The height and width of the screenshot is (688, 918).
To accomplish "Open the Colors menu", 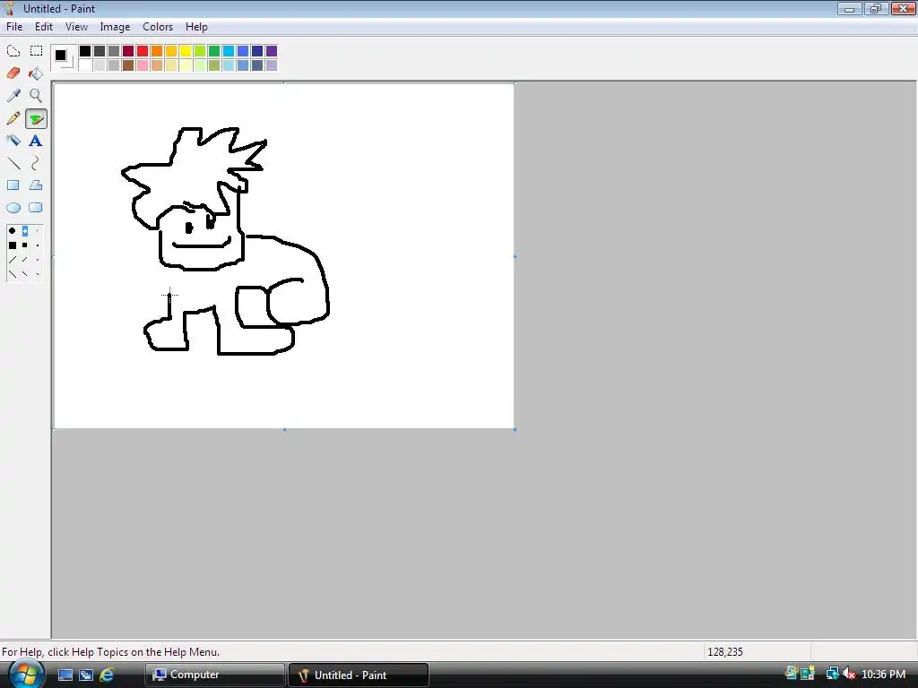I will tap(158, 27).
